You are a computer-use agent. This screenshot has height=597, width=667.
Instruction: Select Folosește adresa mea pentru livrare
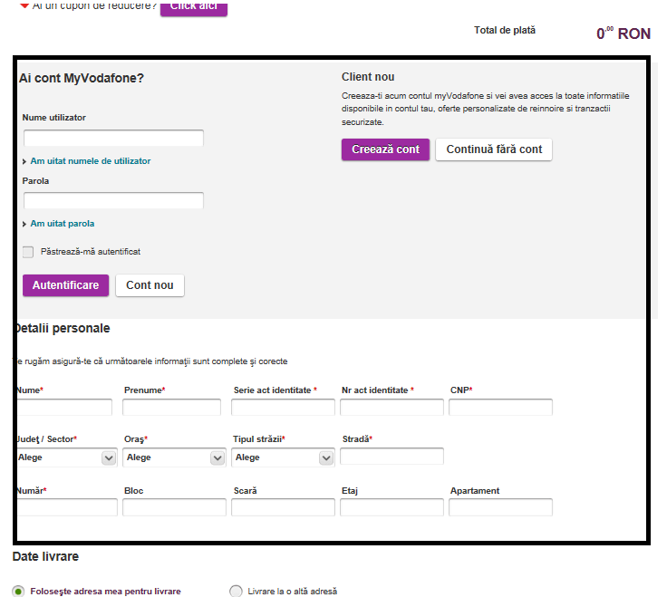click(x=18, y=591)
